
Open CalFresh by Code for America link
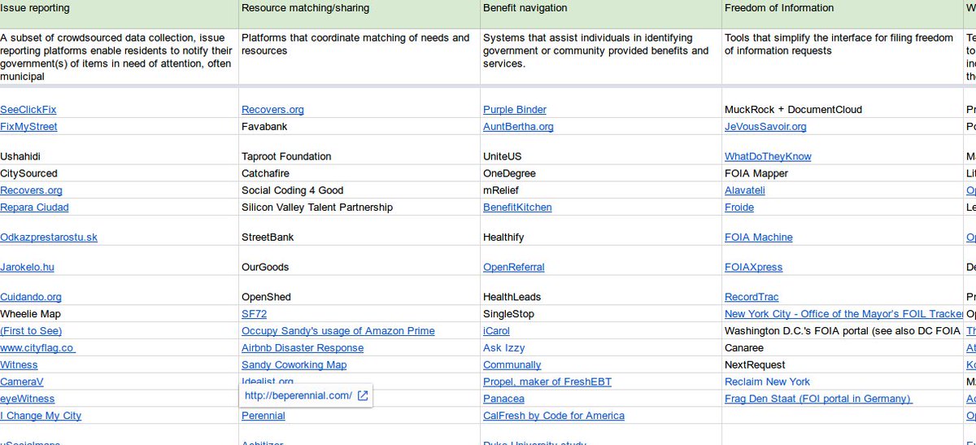point(554,416)
